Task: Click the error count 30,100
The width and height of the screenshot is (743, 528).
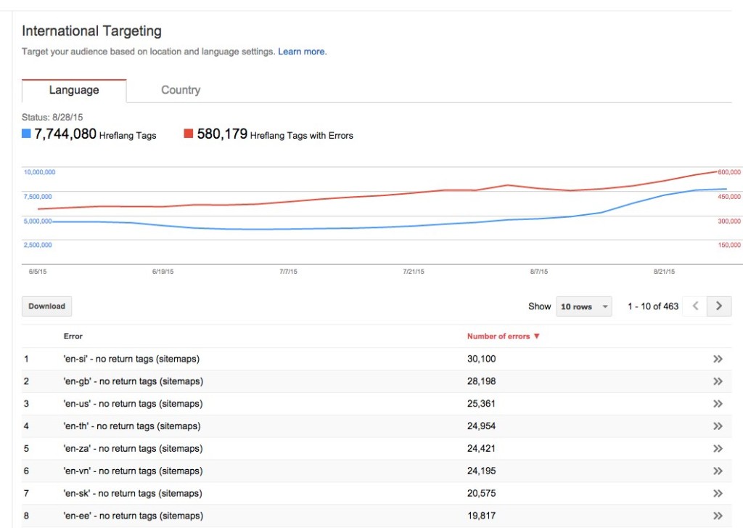Action: pyautogui.click(x=482, y=359)
